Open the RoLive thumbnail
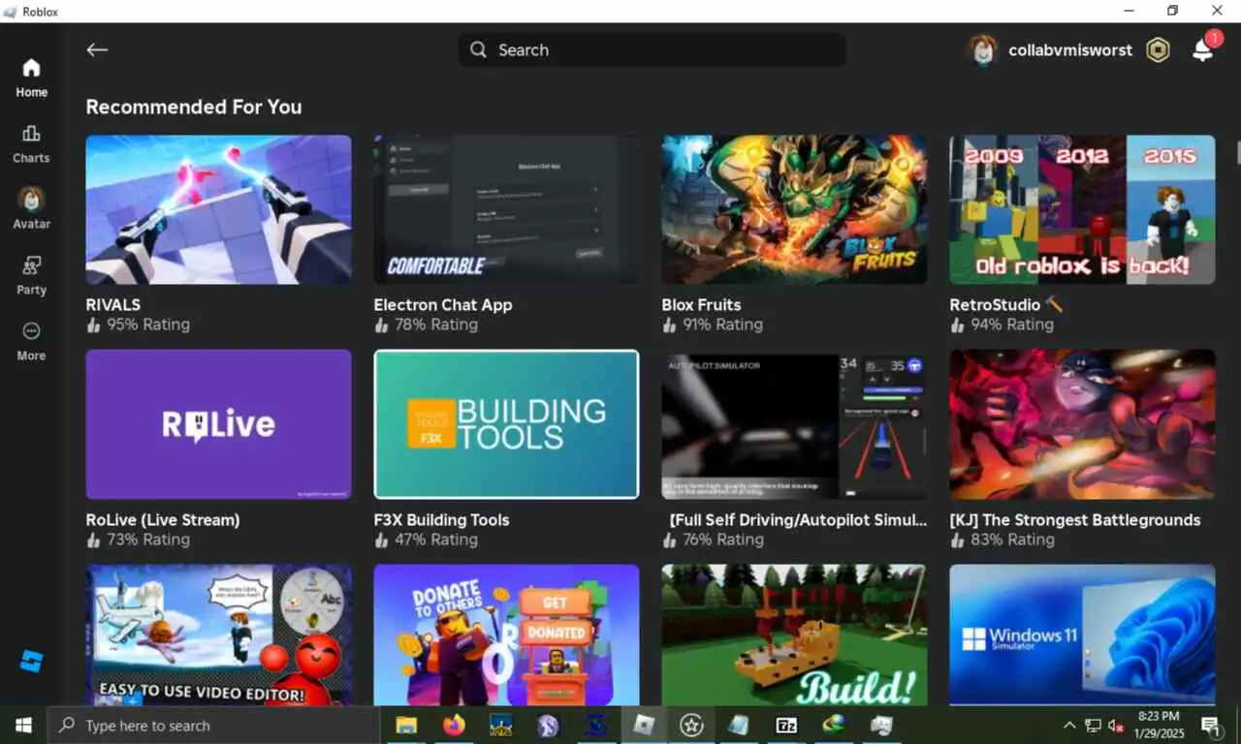Viewport: 1241px width, 744px height. pos(218,424)
